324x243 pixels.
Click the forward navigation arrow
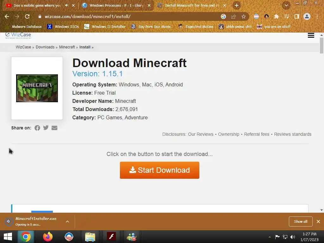coord(17,16)
